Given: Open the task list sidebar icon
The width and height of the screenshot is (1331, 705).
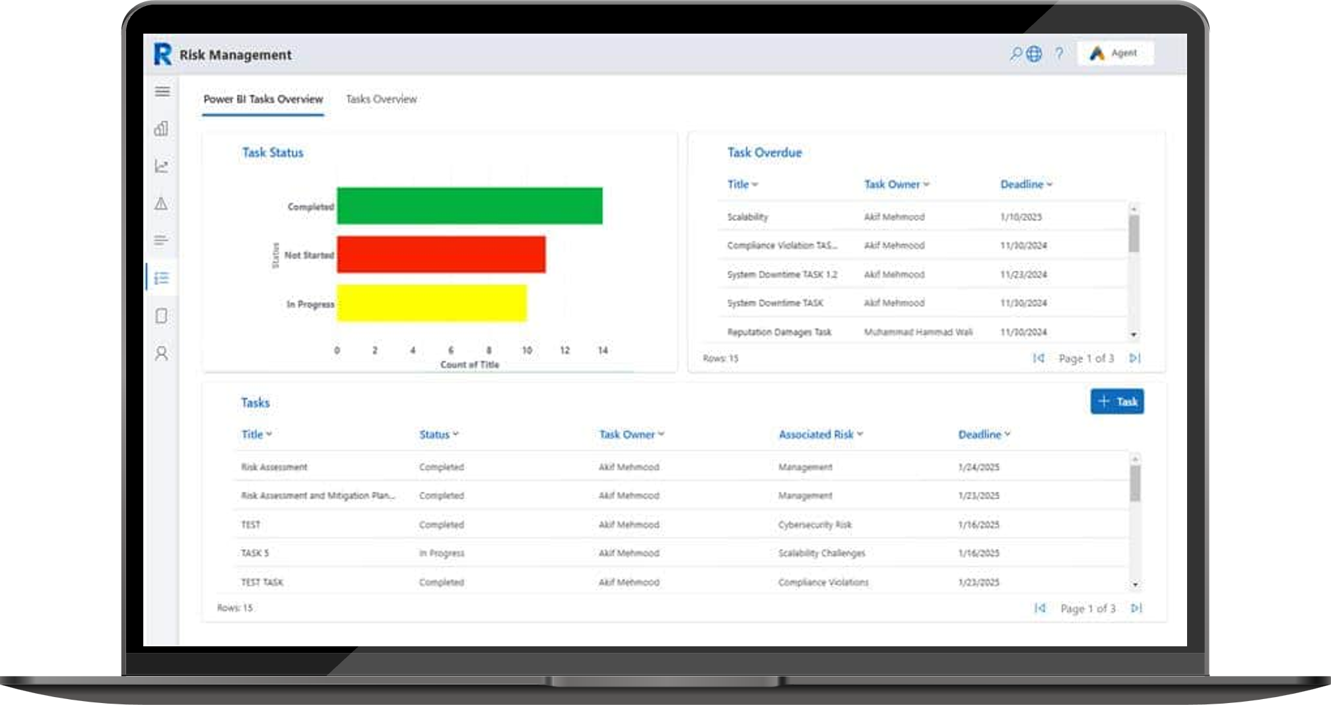Looking at the screenshot, I should pyautogui.click(x=161, y=278).
